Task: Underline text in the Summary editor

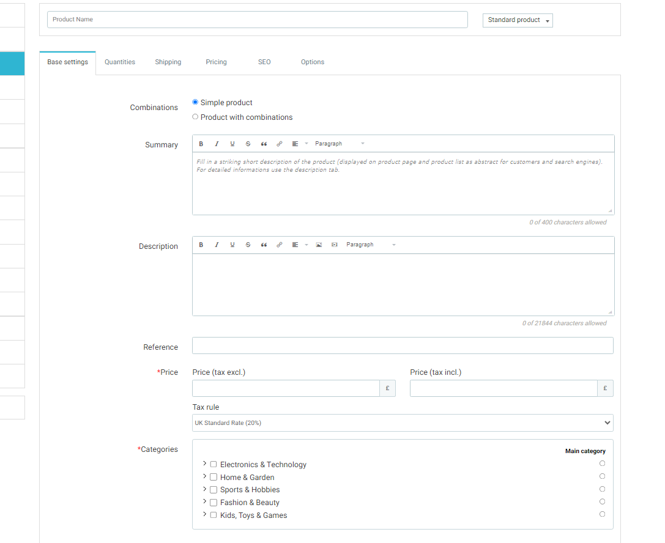Action: click(232, 144)
